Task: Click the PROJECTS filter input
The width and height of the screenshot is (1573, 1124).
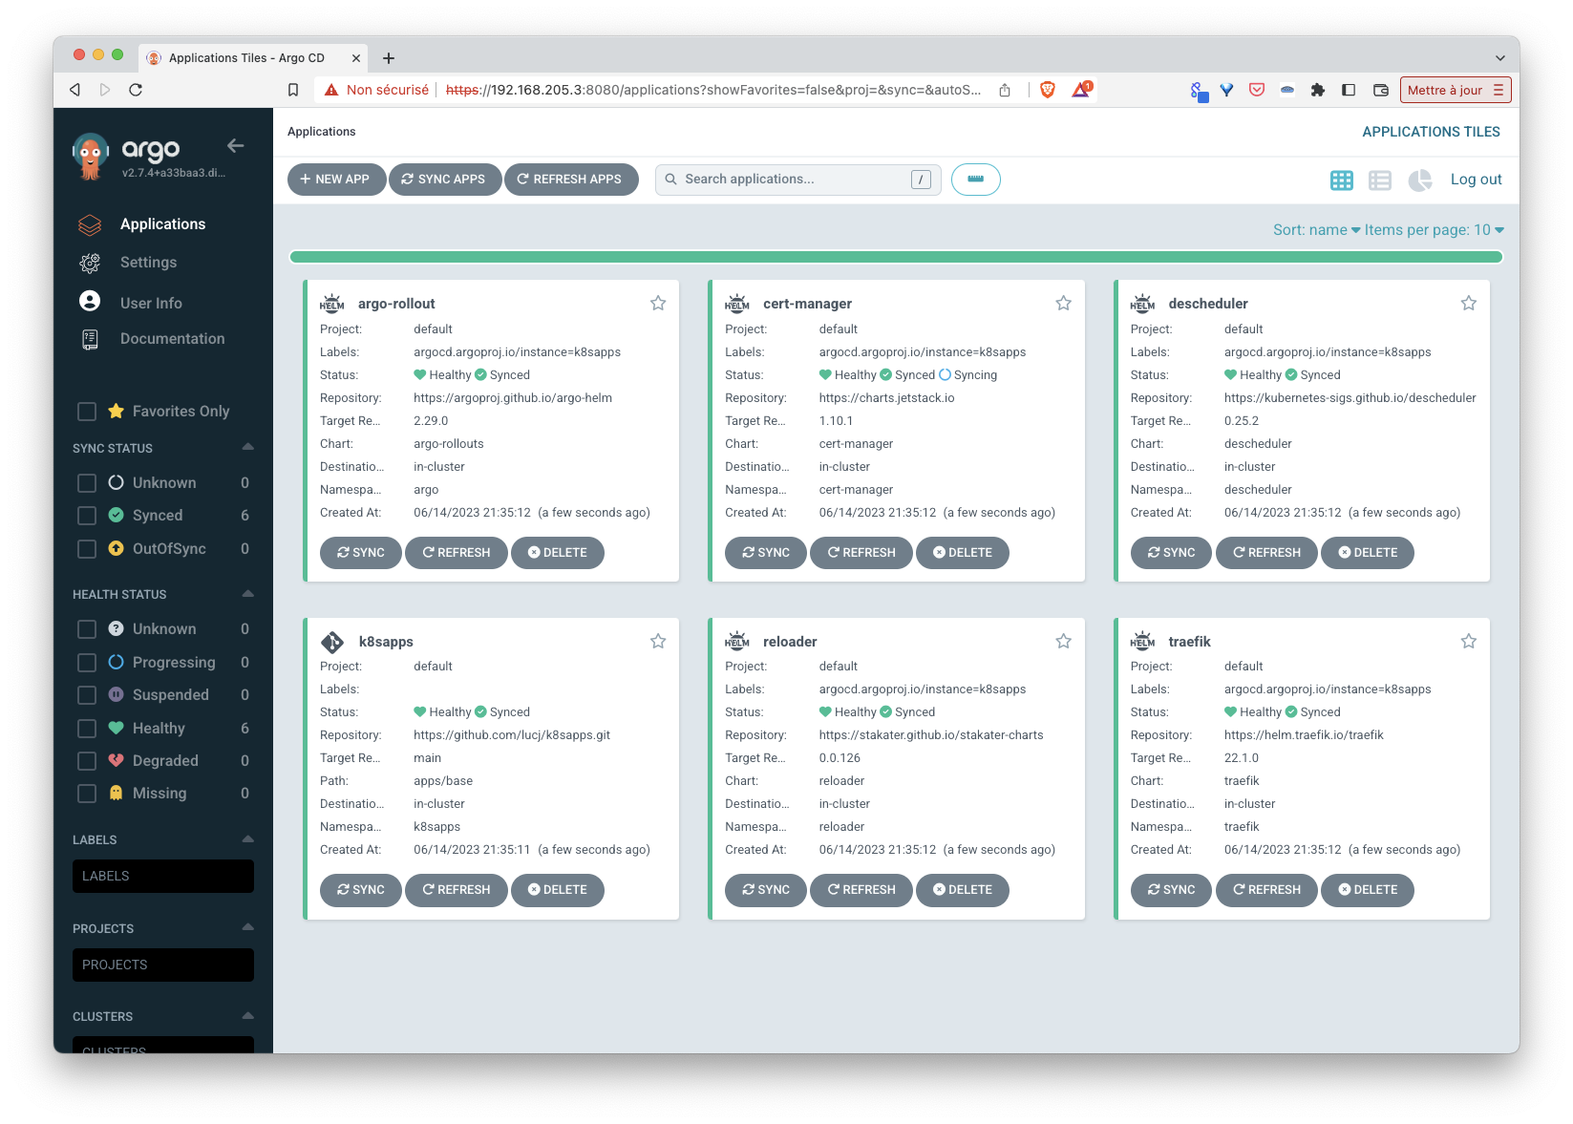Action: point(163,965)
